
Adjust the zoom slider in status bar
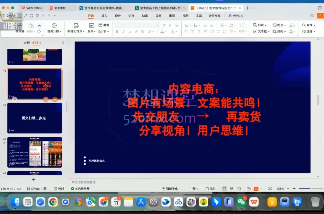click(311, 188)
